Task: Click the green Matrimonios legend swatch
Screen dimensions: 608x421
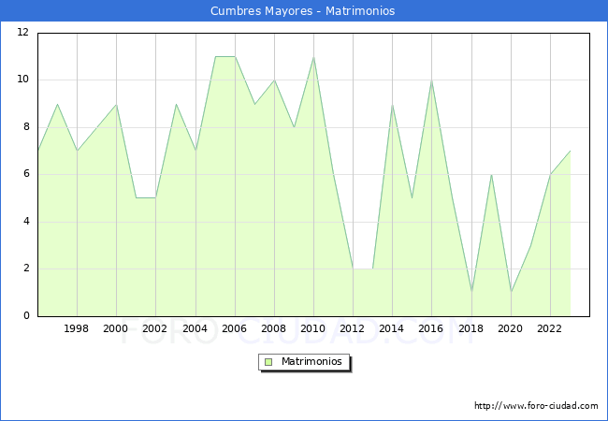Action: point(268,362)
